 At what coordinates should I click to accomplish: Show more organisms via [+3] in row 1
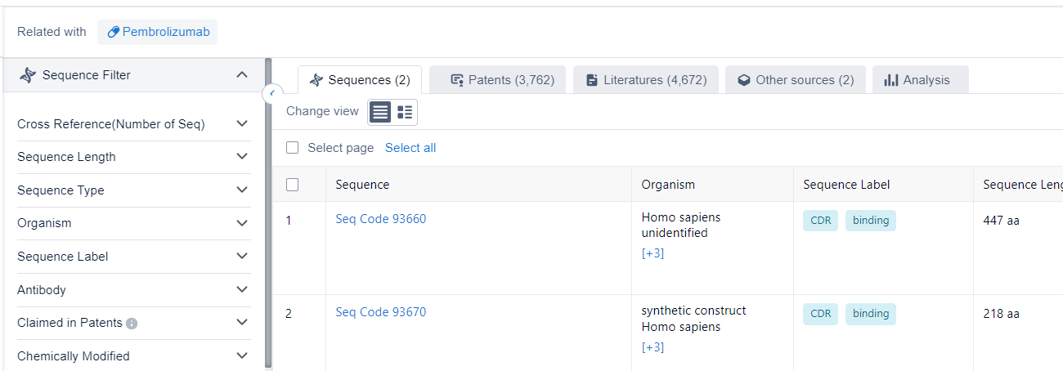point(653,253)
